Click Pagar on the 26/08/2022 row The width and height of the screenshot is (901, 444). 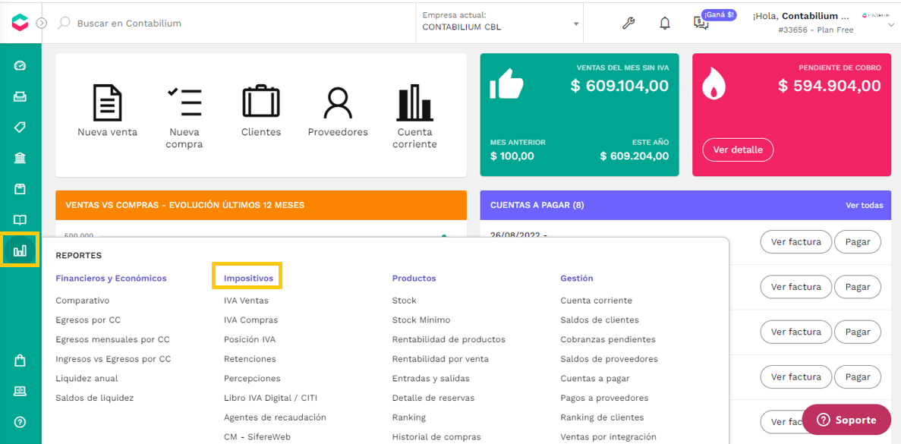[x=857, y=242]
